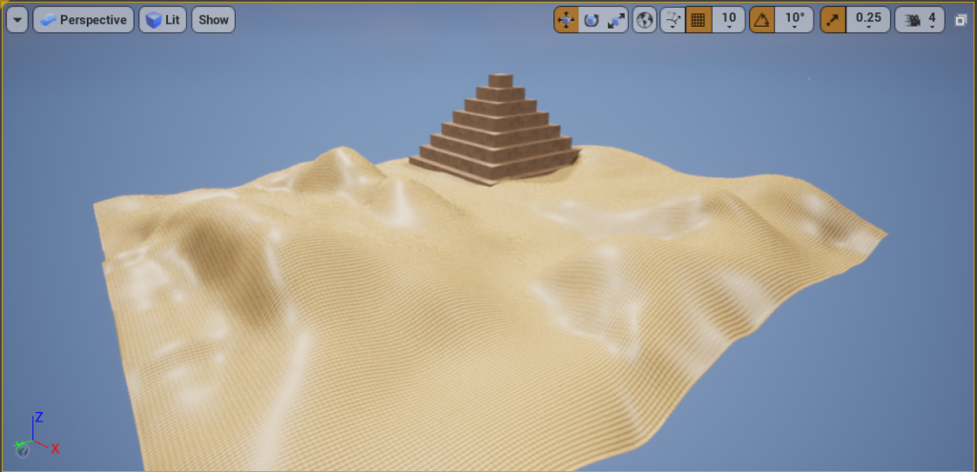
Task: Open the viewport options arrow menu
Action: click(x=17, y=20)
